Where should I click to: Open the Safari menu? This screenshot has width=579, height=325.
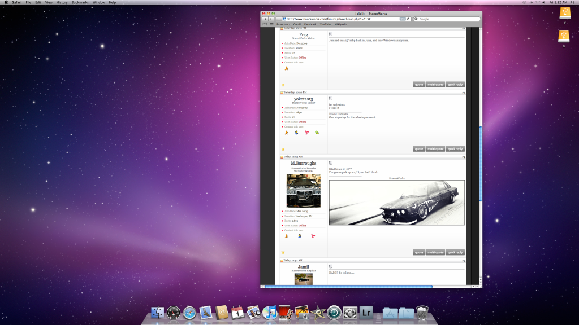coord(16,2)
